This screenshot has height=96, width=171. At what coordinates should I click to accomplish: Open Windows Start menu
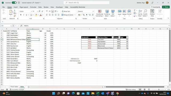pos(54,93)
